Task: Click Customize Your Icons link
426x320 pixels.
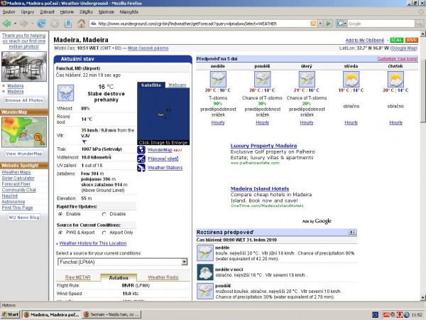Action: tap(397, 59)
